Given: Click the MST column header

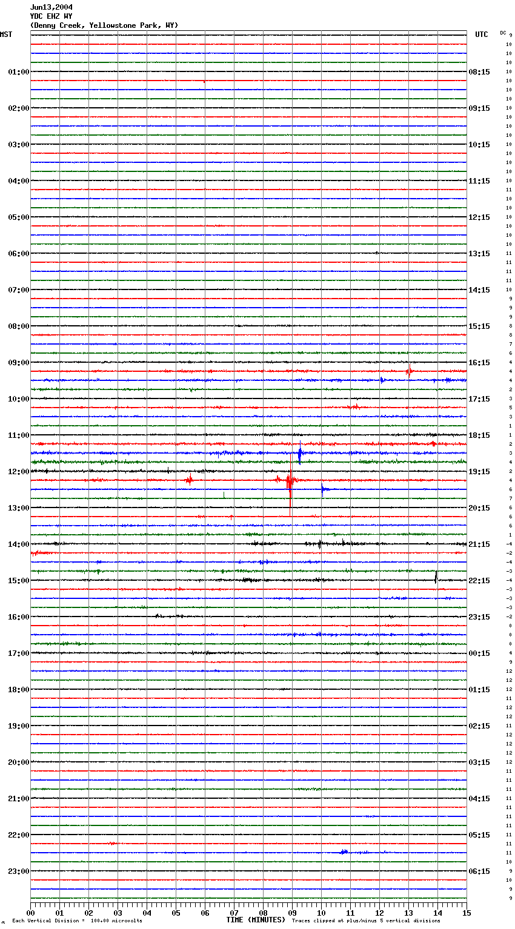Looking at the screenshot, I should [x=6, y=35].
